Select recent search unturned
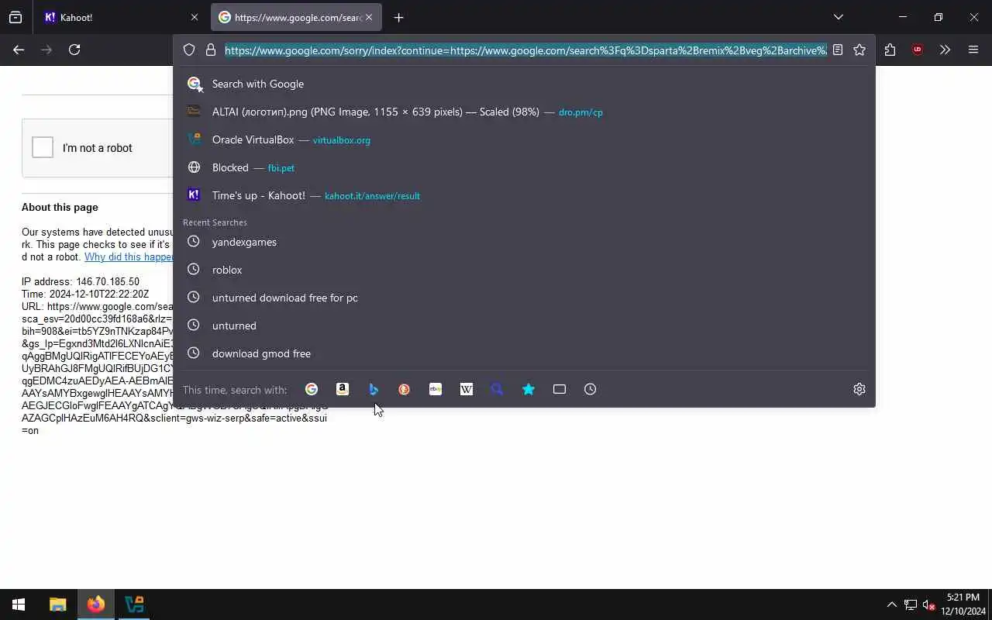 click(524, 325)
